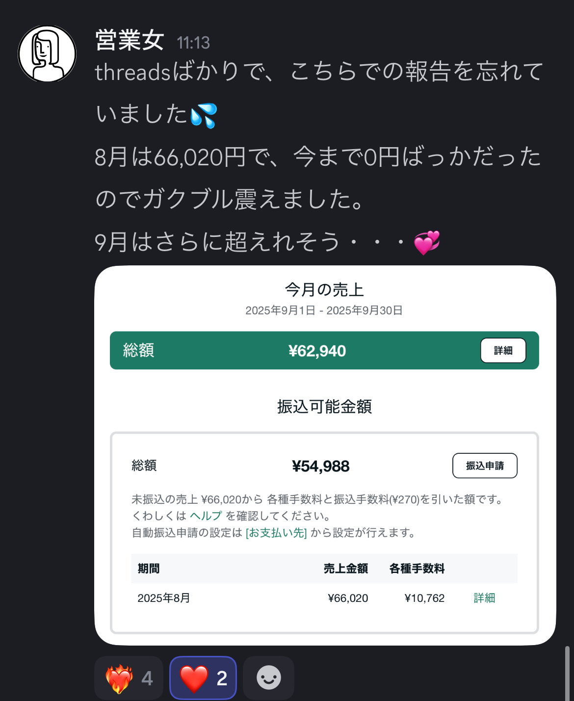Click the fire heart reaction emoji
This screenshot has width=574, height=701.
click(119, 678)
